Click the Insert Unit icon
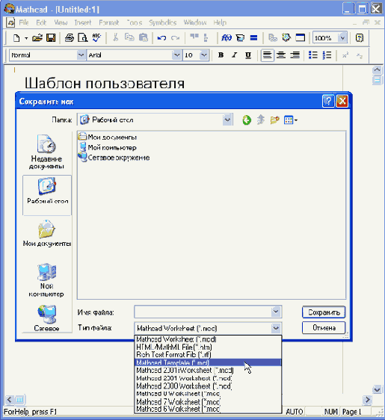Image resolution: width=385 pixels, height=420 pixels. 240,38
